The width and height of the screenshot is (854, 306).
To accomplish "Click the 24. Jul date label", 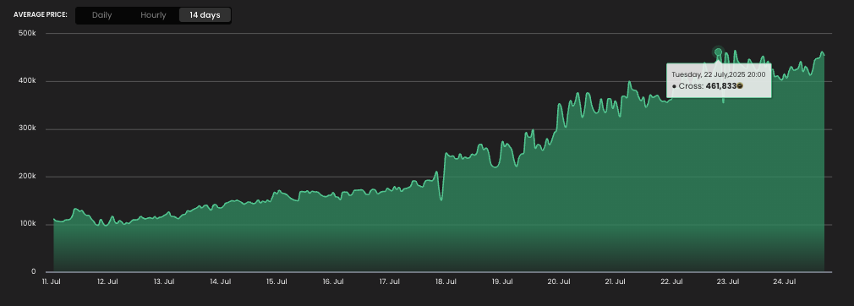I will pyautogui.click(x=785, y=281).
